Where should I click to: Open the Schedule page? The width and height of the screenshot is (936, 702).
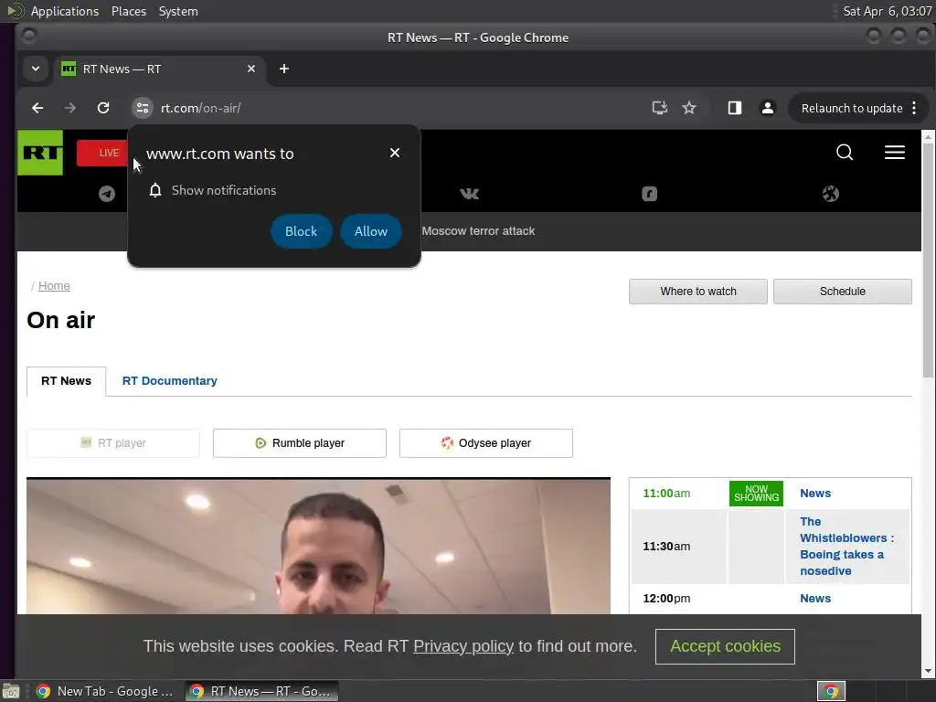[x=842, y=292]
